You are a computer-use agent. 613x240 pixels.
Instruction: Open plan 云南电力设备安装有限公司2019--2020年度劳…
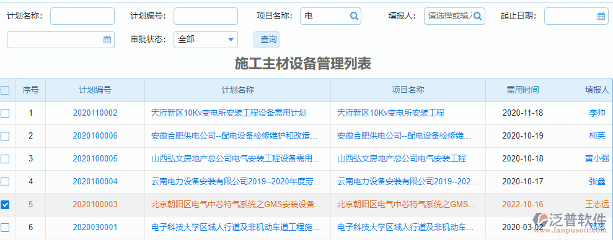point(236,181)
